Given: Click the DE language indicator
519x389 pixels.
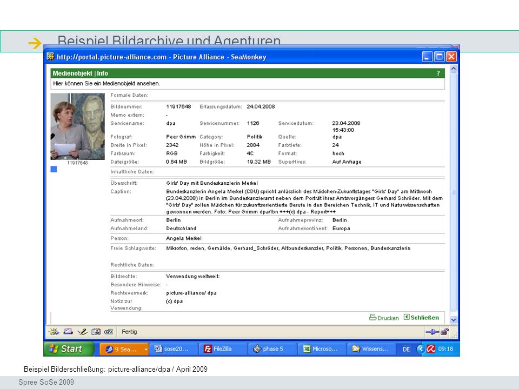Looking at the screenshot, I should 406,350.
